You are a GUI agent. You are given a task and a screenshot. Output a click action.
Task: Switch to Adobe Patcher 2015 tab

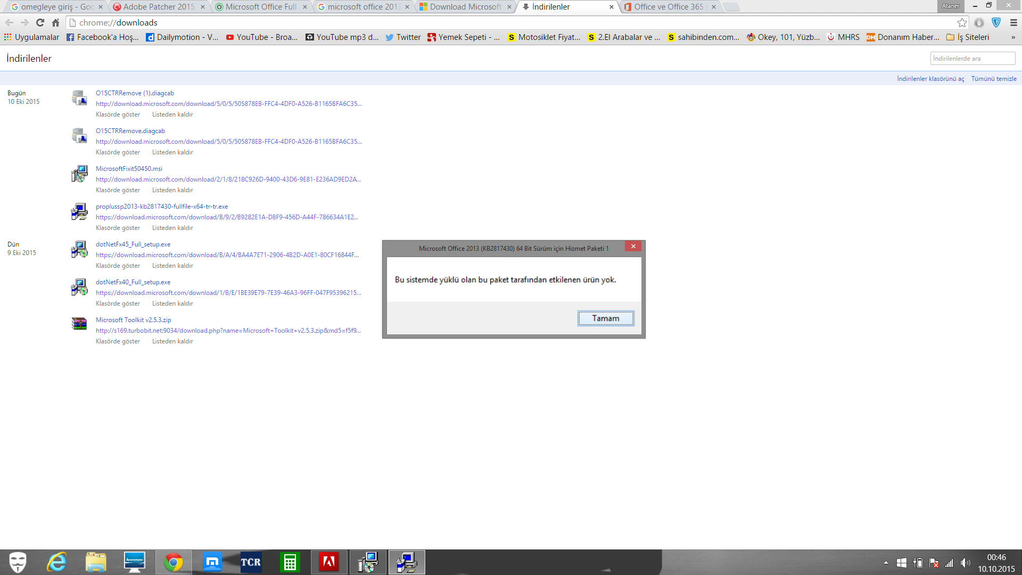coord(159,7)
